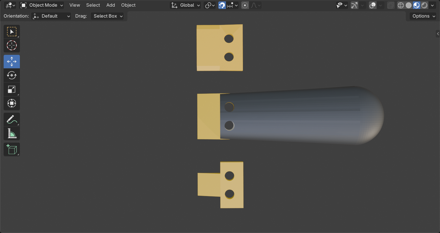Viewport: 440px width, 233px height.
Task: Open proportional editing falloff menu
Action: coord(256,5)
